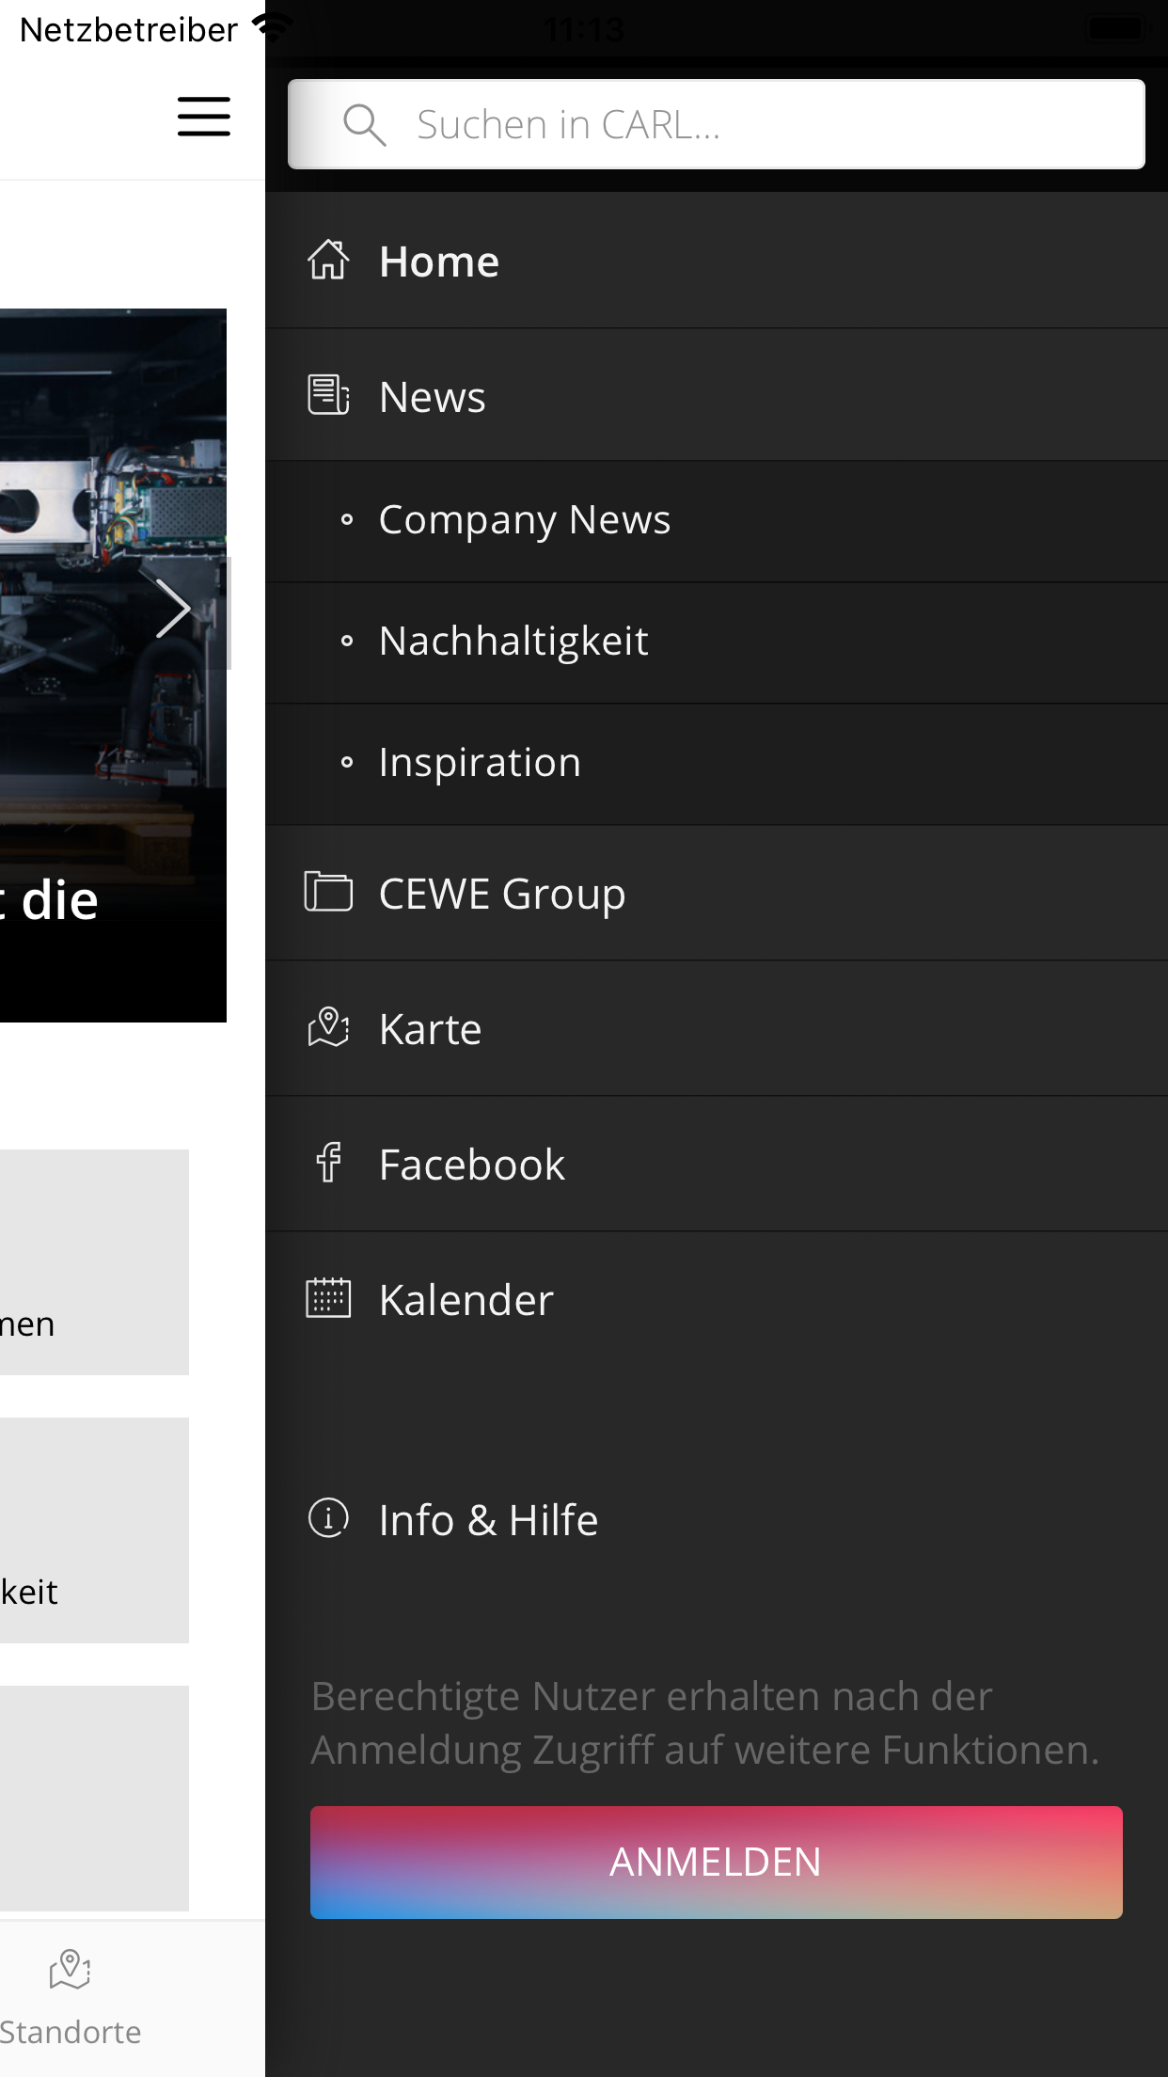Image resolution: width=1168 pixels, height=2077 pixels.
Task: Open the Inspiration submenu entry
Action: pyautogui.click(x=480, y=763)
